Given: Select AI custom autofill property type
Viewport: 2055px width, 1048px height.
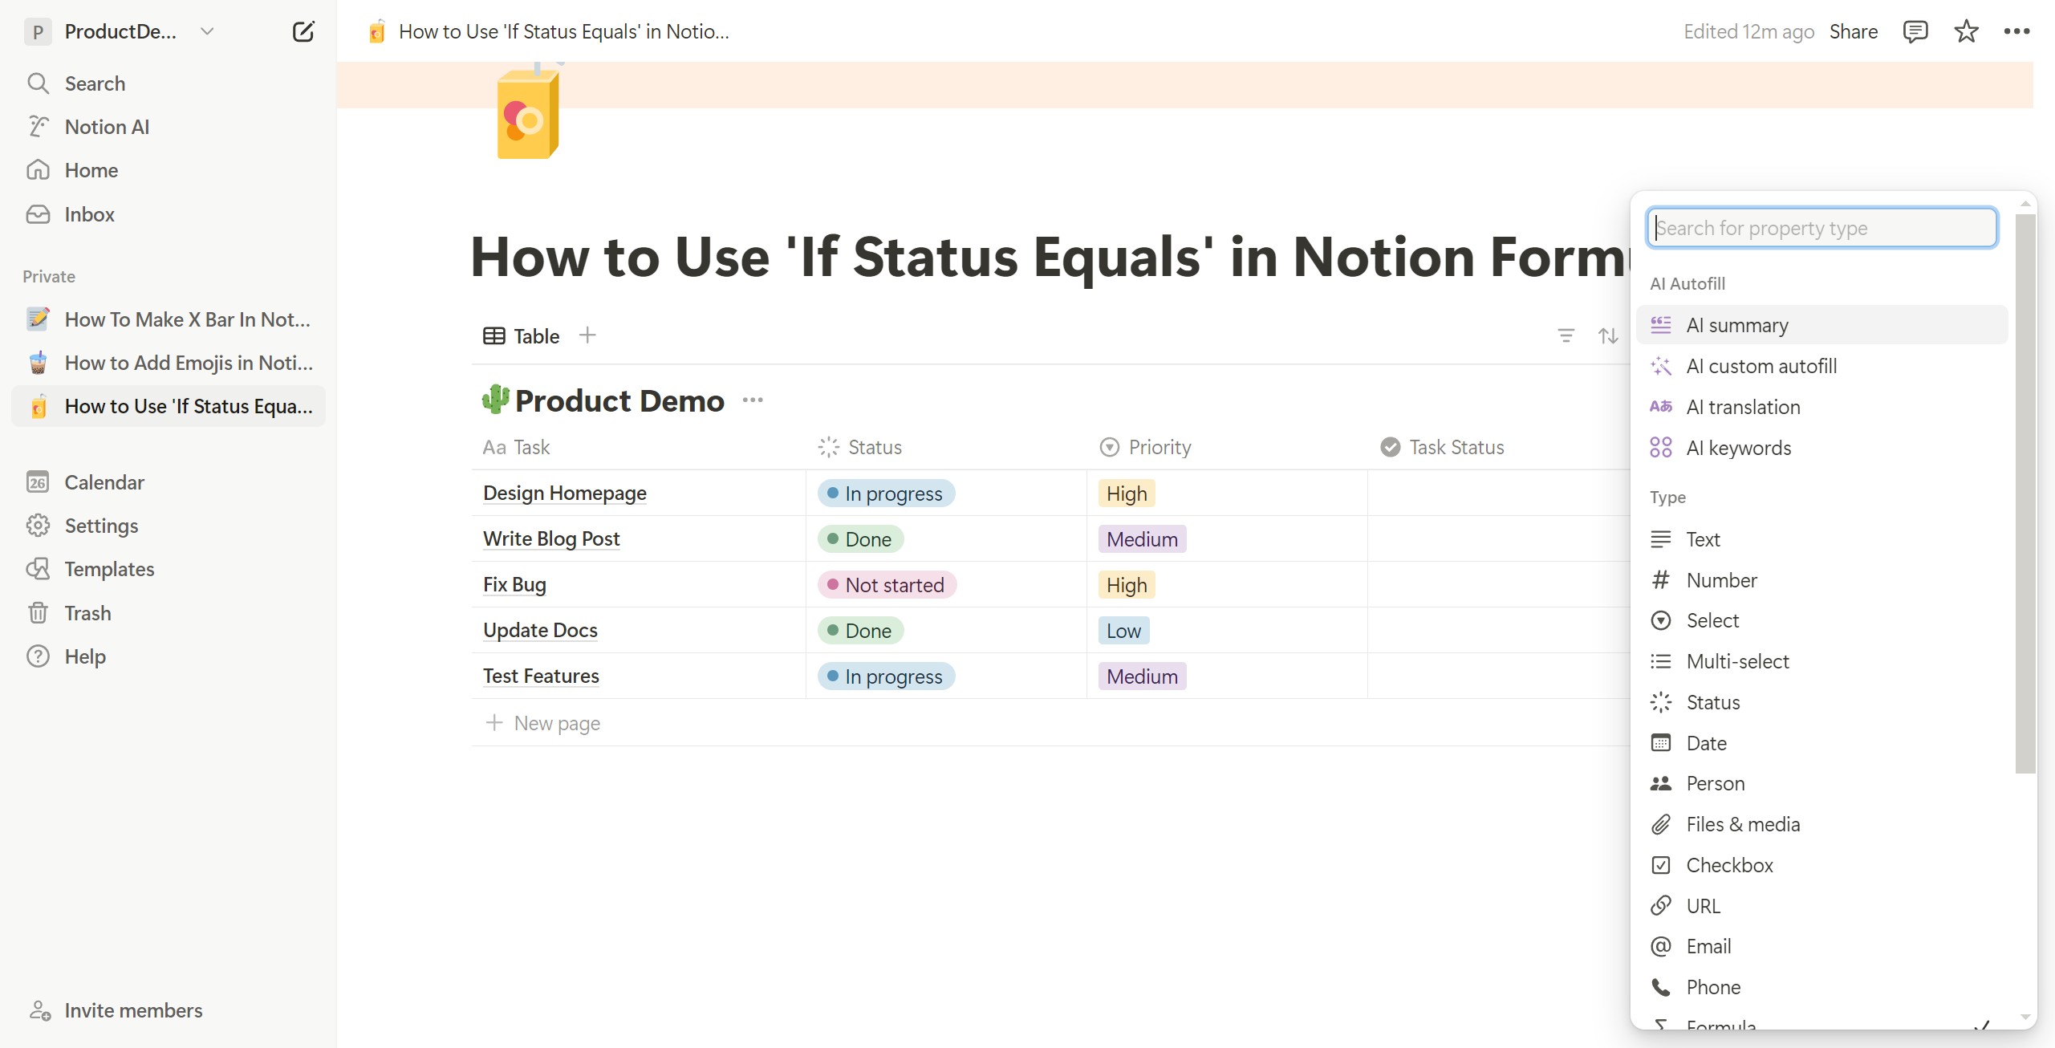Looking at the screenshot, I should [1821, 366].
